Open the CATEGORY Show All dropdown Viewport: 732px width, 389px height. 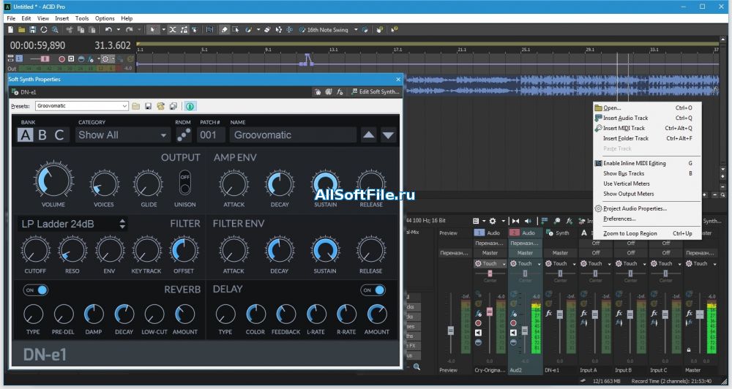coord(122,135)
